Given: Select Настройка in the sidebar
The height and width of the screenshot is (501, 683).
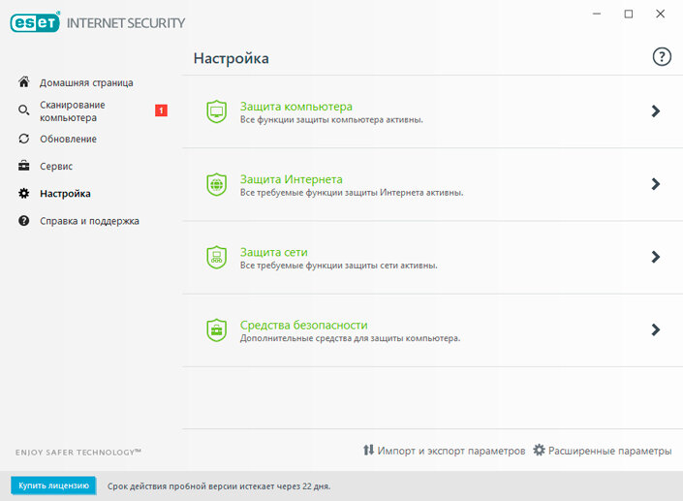Looking at the screenshot, I should tap(65, 194).
